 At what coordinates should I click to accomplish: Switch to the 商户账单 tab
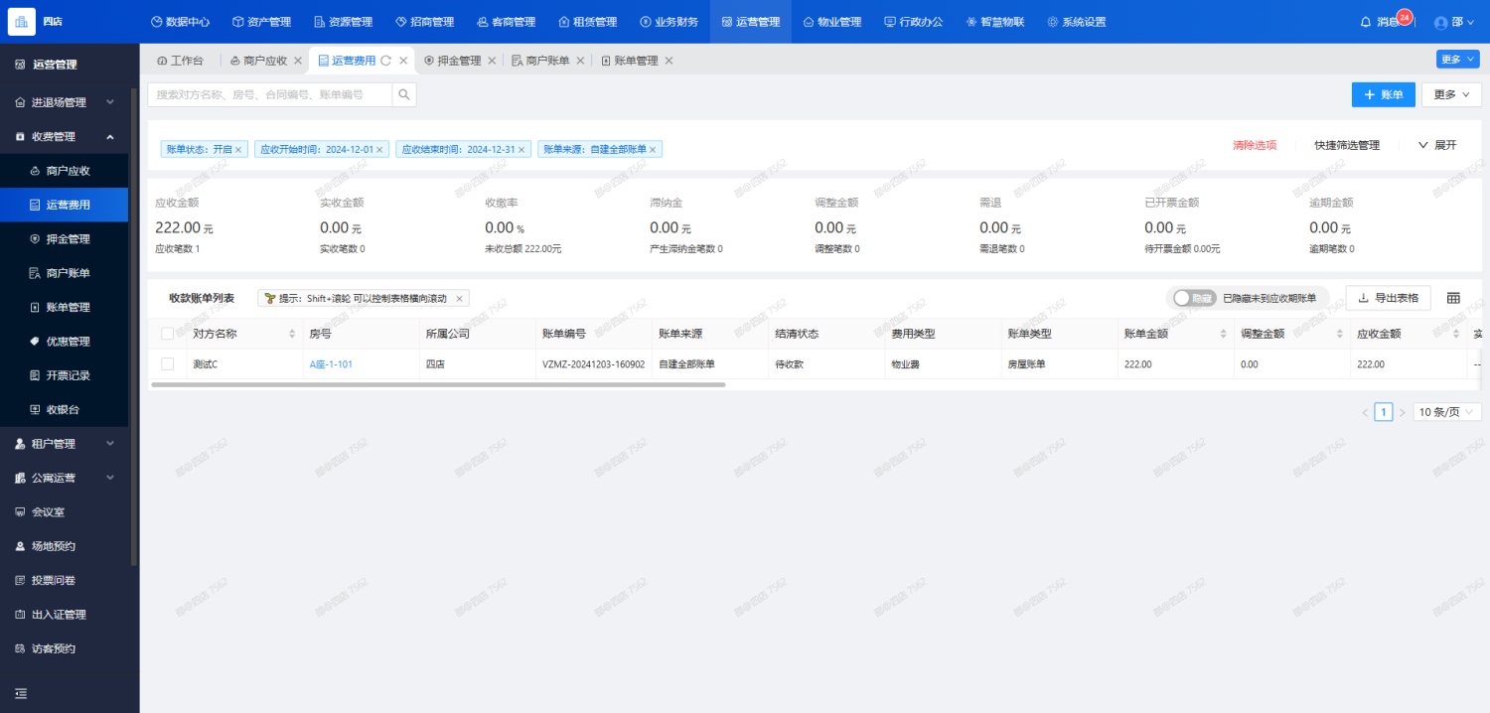pos(541,61)
